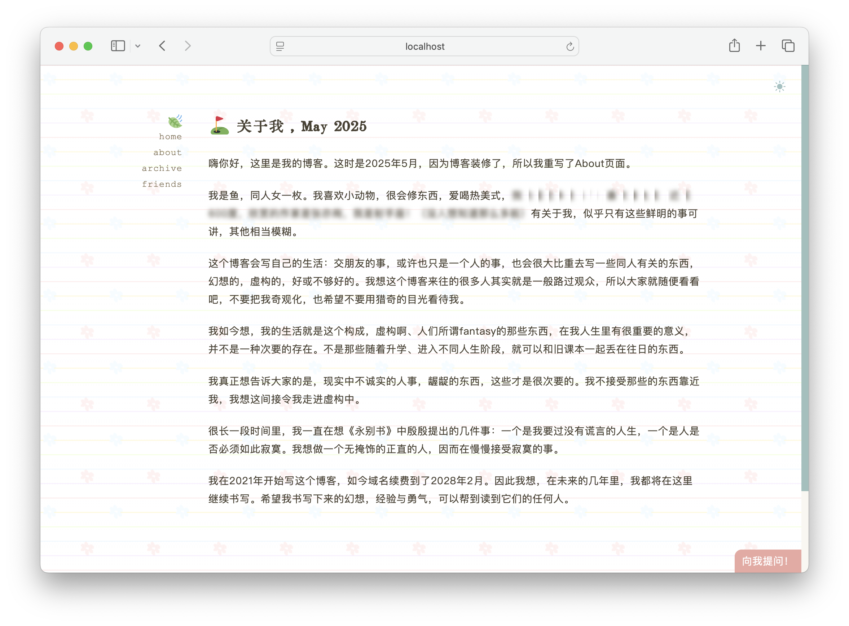The image size is (849, 626).
Task: Toggle the sun light/dark theme icon
Action: point(779,87)
